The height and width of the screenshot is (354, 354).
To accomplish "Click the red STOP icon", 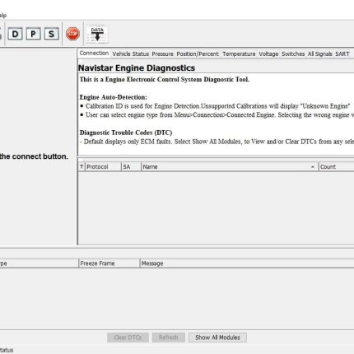I will (x=72, y=34).
